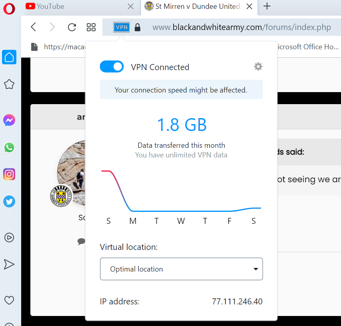The image size is (341, 326).
Task: Click the 1.8 GB data figure
Action: coord(181,125)
